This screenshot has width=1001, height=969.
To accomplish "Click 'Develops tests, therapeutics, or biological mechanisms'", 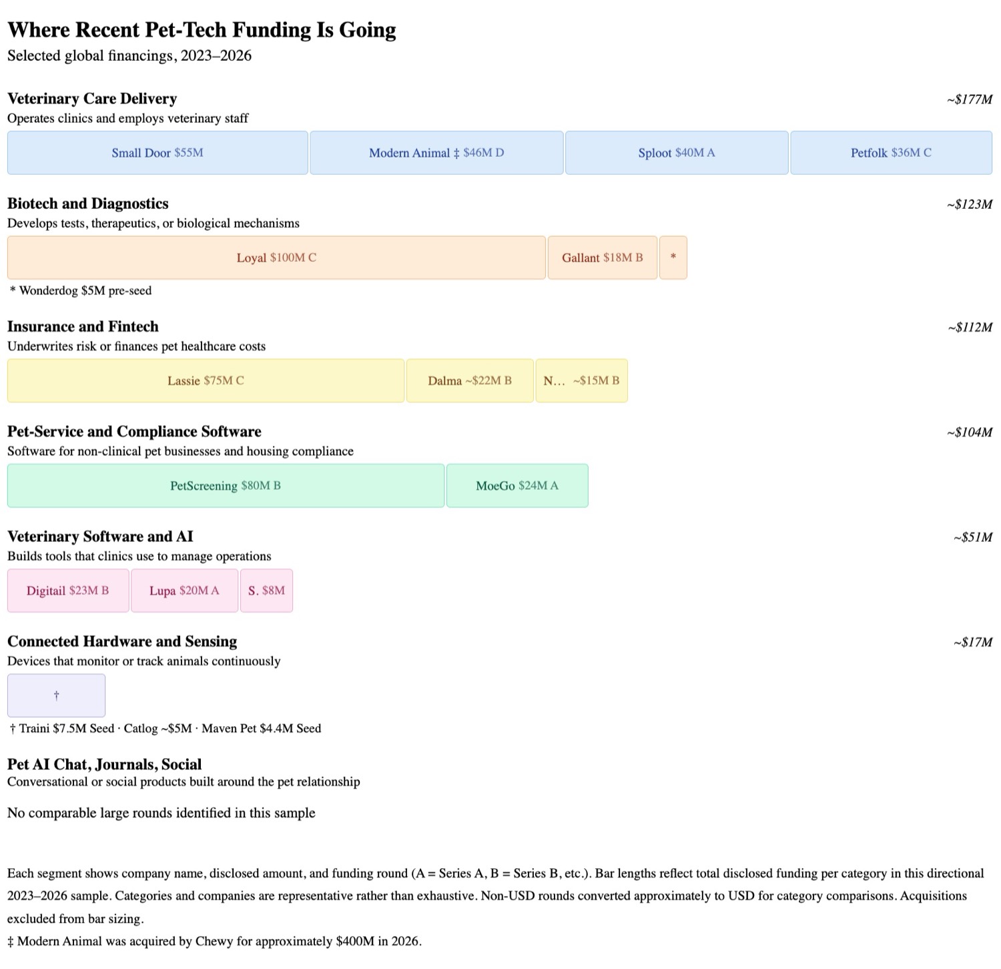I will 153,223.
